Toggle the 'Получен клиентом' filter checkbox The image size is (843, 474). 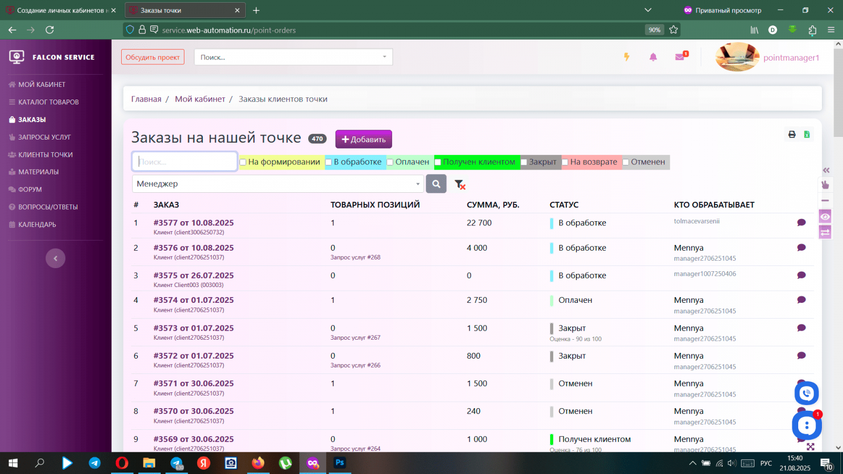pos(437,162)
